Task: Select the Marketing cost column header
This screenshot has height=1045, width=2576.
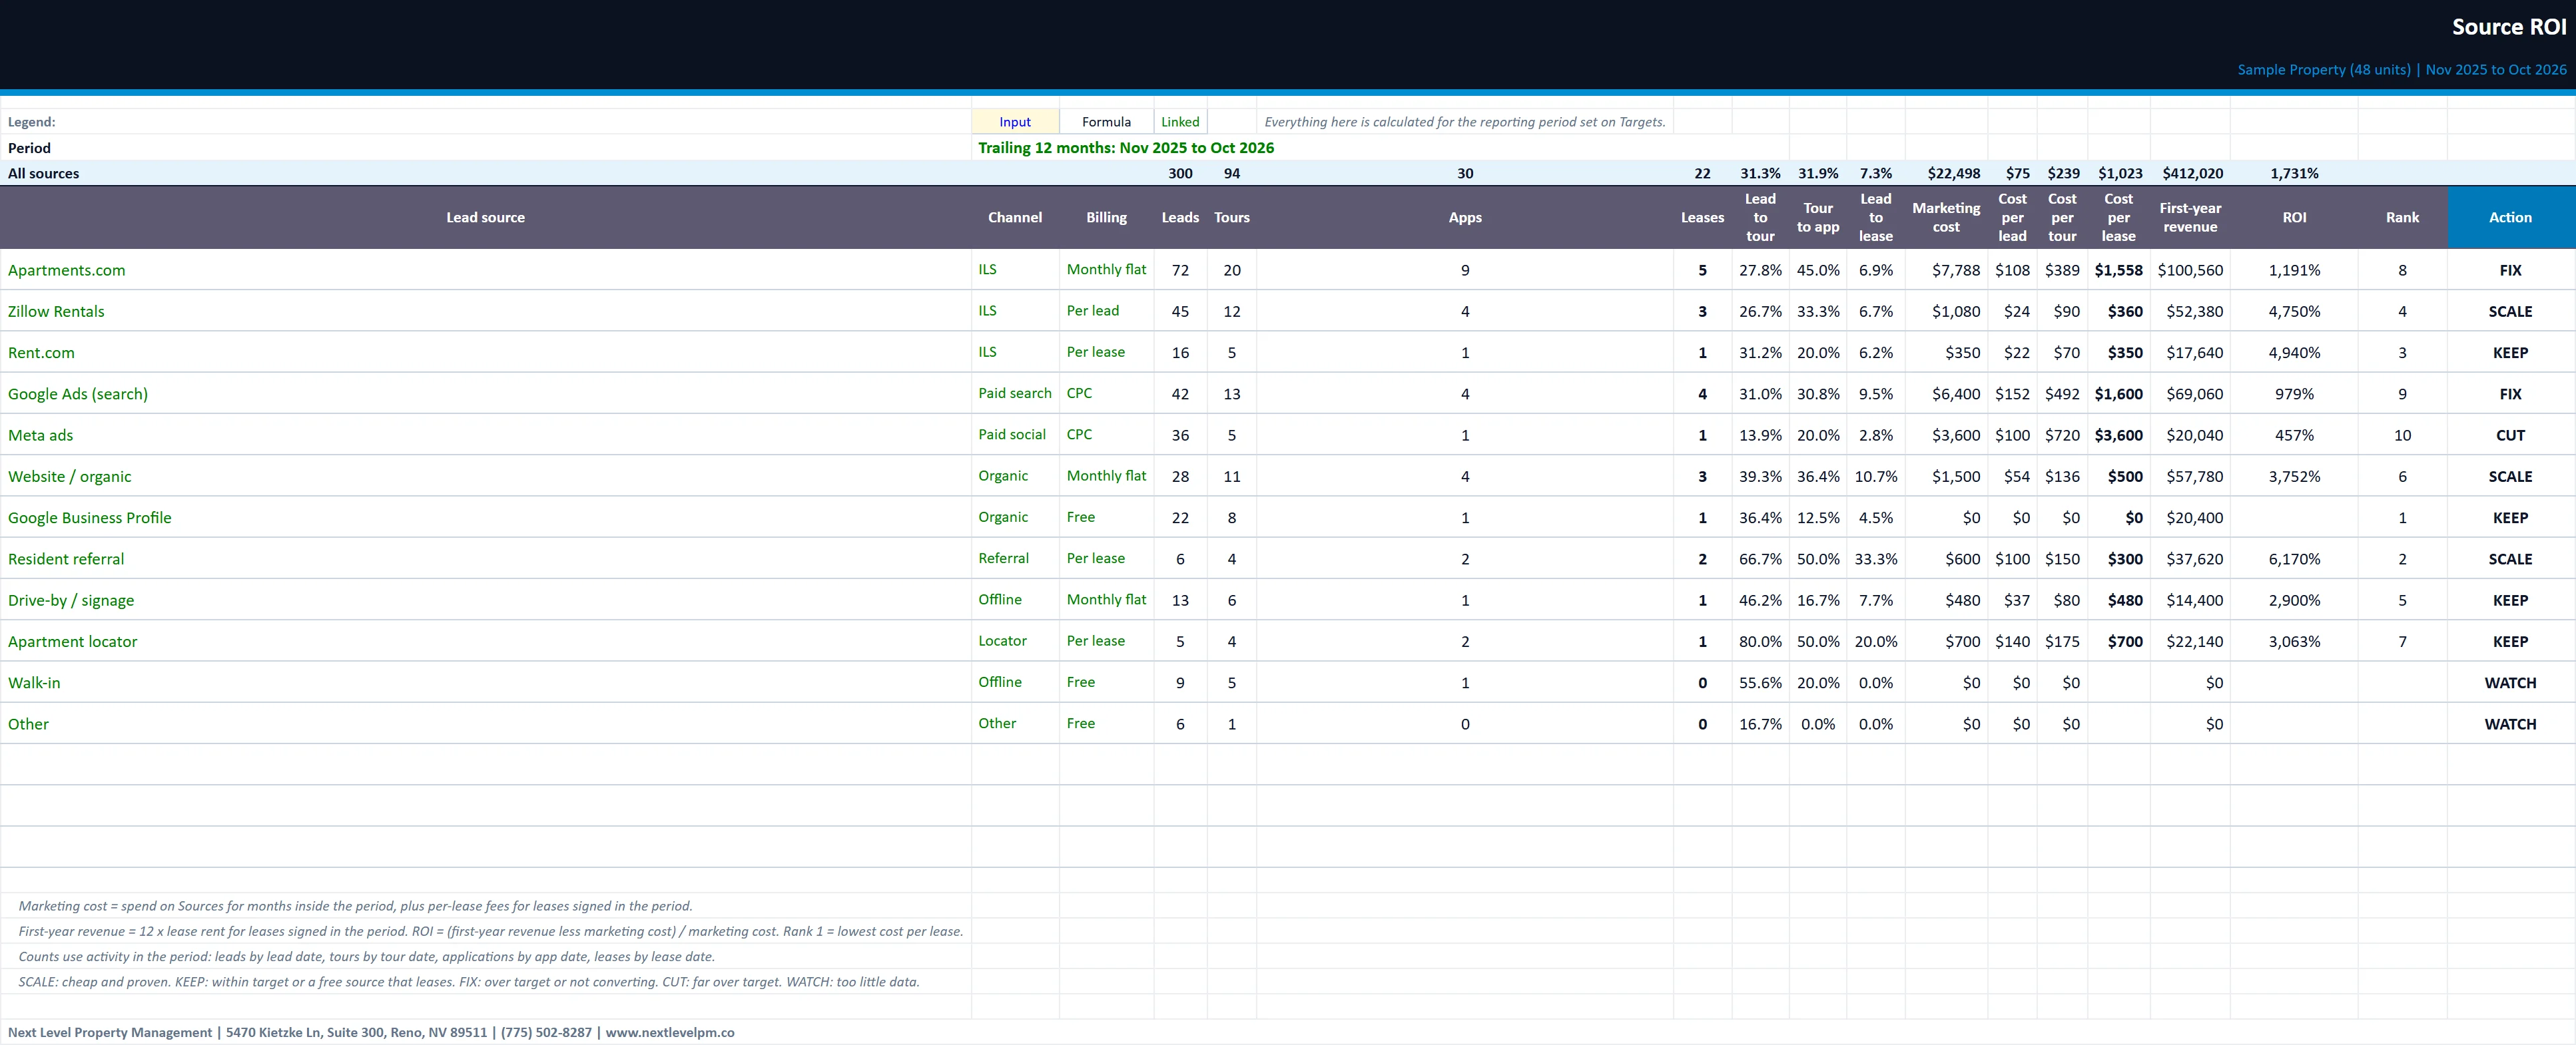Action: [x=1946, y=217]
